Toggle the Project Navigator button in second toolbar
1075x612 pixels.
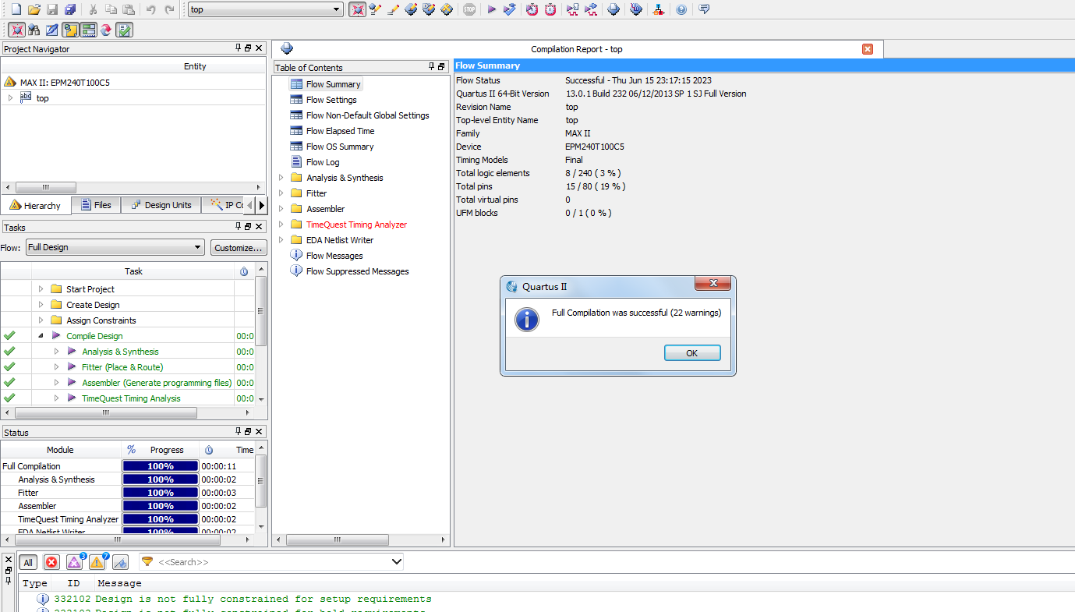click(70, 30)
